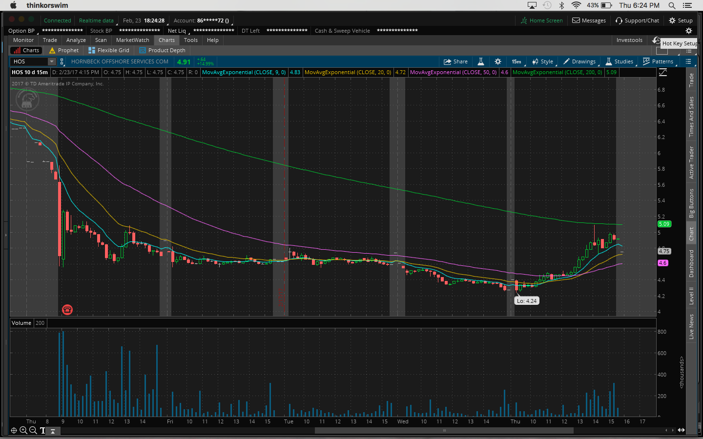Toggle the Level II side panel
This screenshot has width=703, height=439.
click(x=691, y=296)
